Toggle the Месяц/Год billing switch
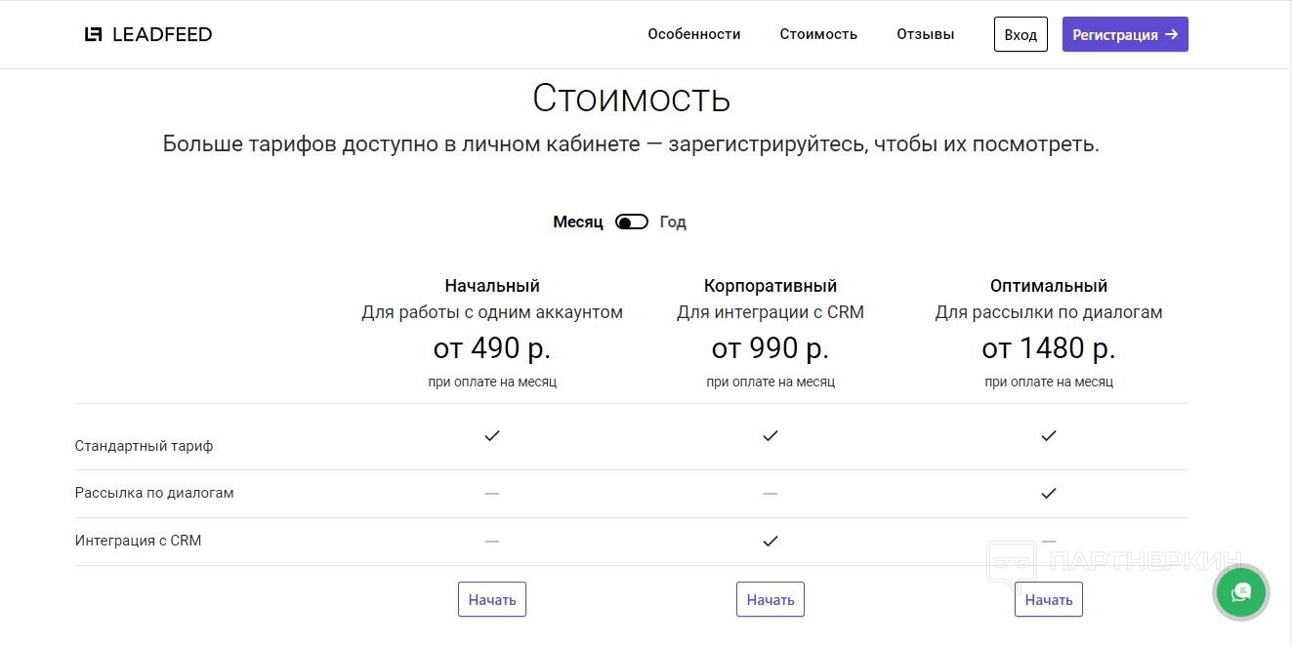Viewport: 1292px width, 646px height. 632,222
